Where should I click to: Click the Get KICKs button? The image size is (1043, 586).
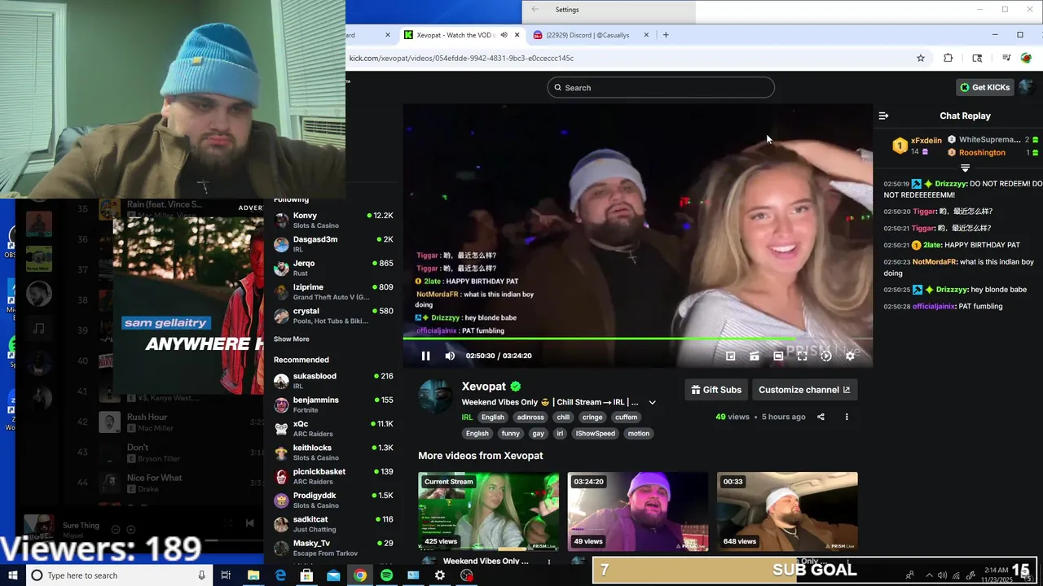(985, 87)
